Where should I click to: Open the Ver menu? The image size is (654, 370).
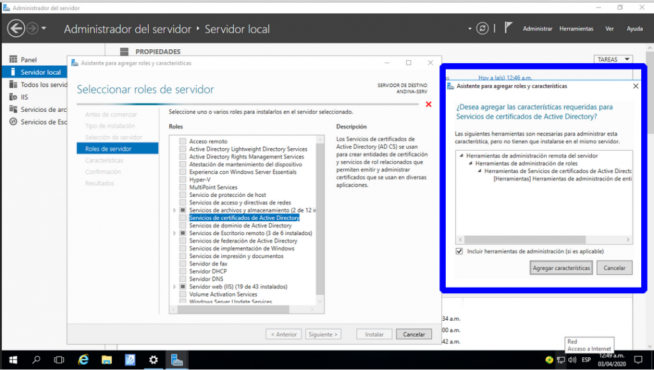tap(609, 29)
